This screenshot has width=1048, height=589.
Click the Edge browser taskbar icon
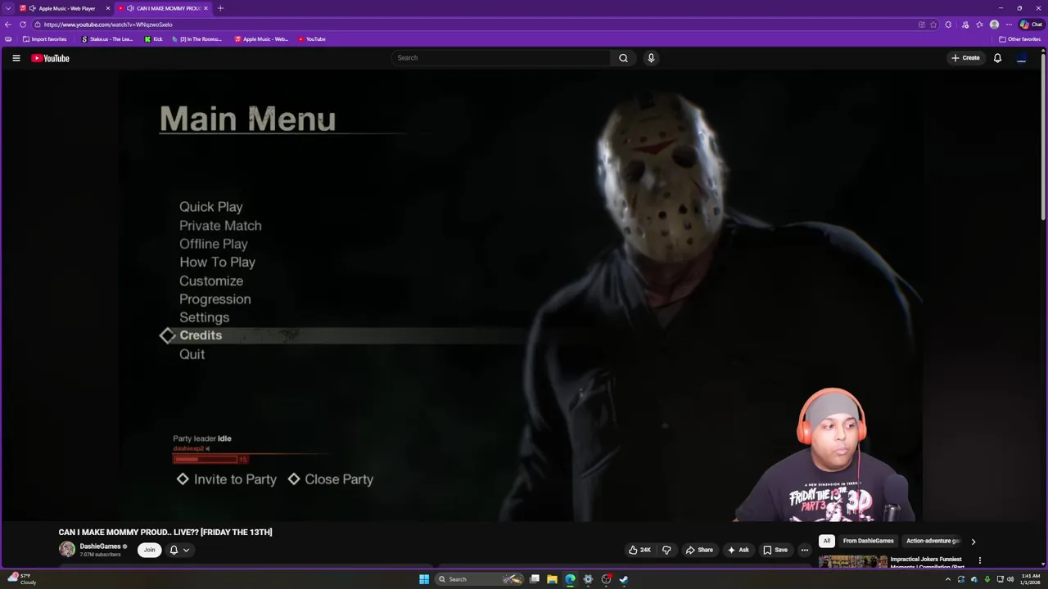[570, 579]
